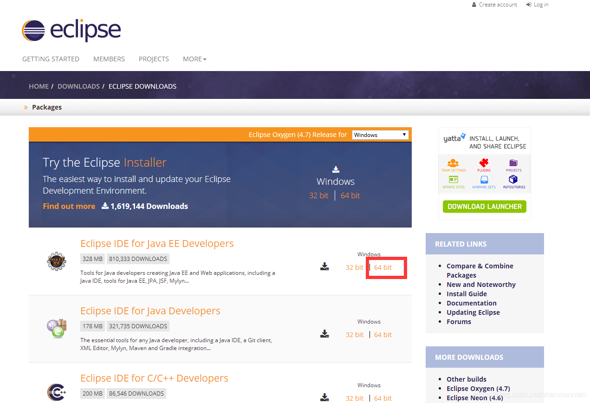This screenshot has width=590, height=403.
Task: Click the 810,333 DOWNLOADS badge
Action: [138, 259]
